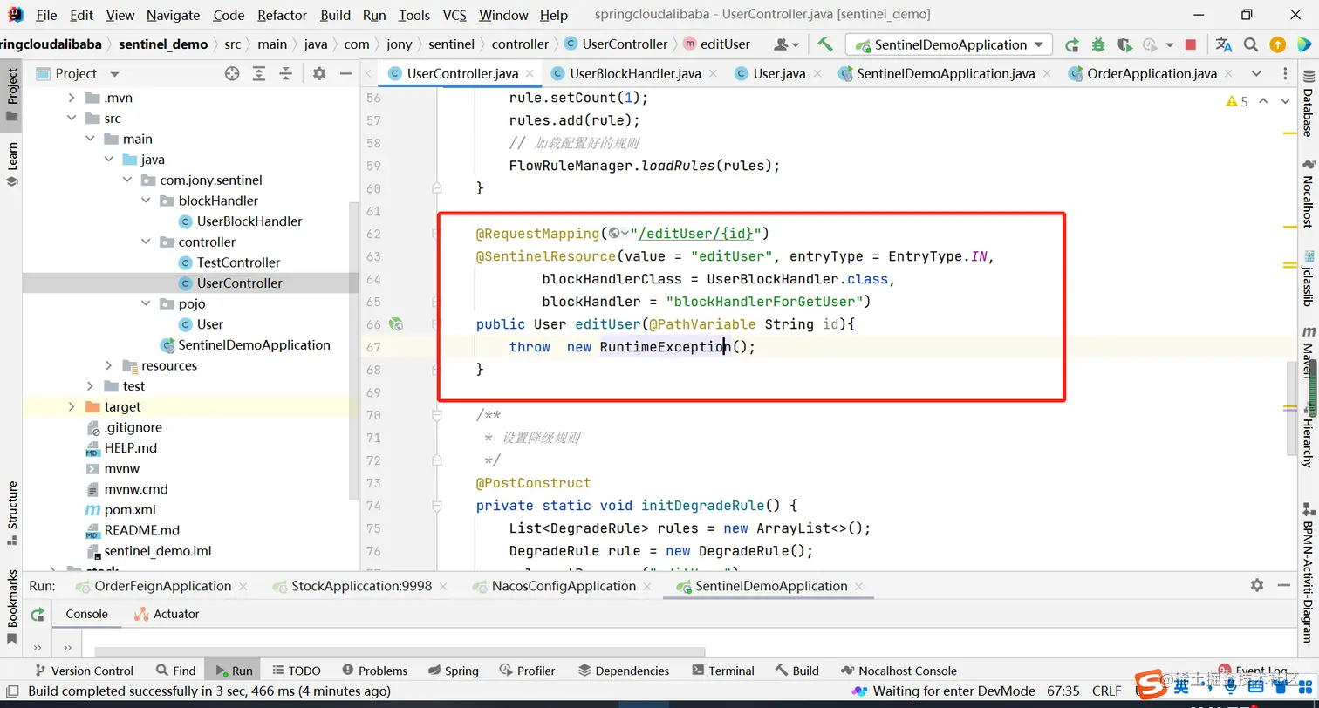The image size is (1319, 708).
Task: Open Project panel gear options
Action: [x=319, y=74]
